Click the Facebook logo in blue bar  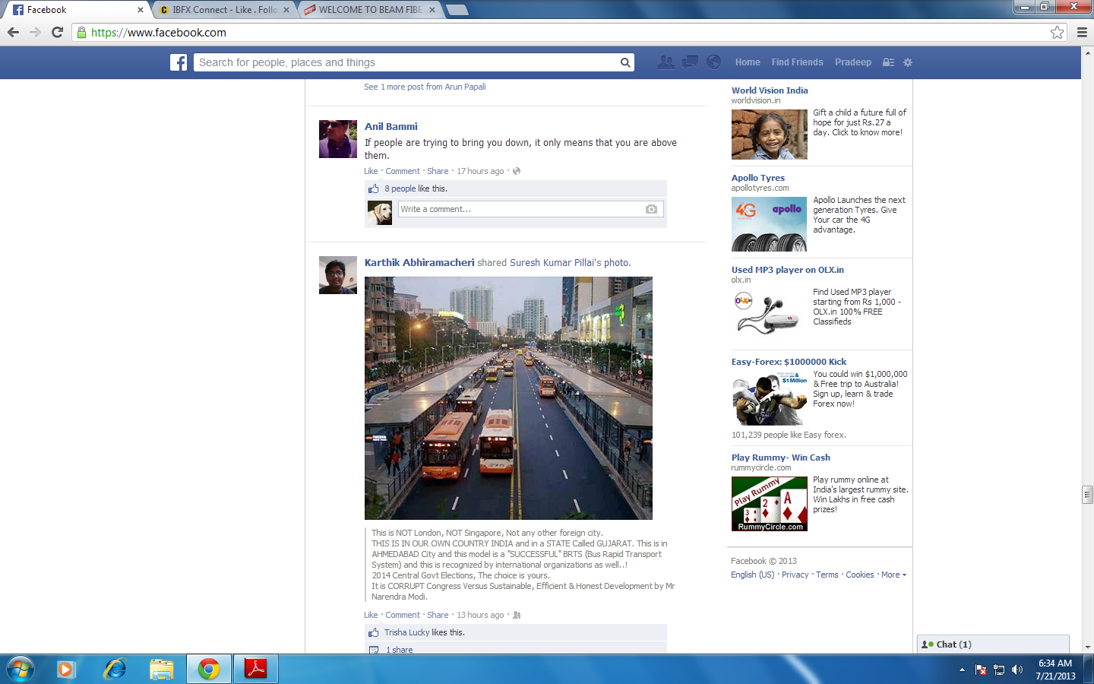coord(179,62)
